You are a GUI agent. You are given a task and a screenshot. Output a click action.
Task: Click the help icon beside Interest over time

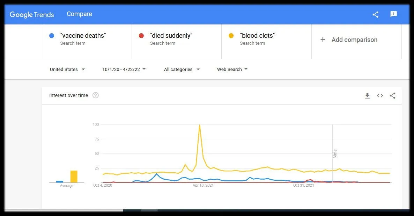coord(96,95)
